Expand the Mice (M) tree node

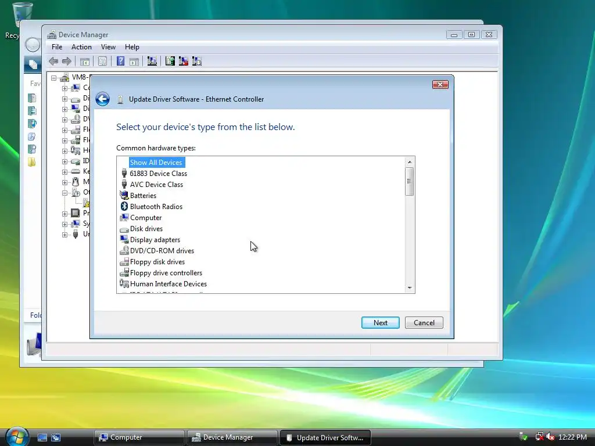[64, 182]
